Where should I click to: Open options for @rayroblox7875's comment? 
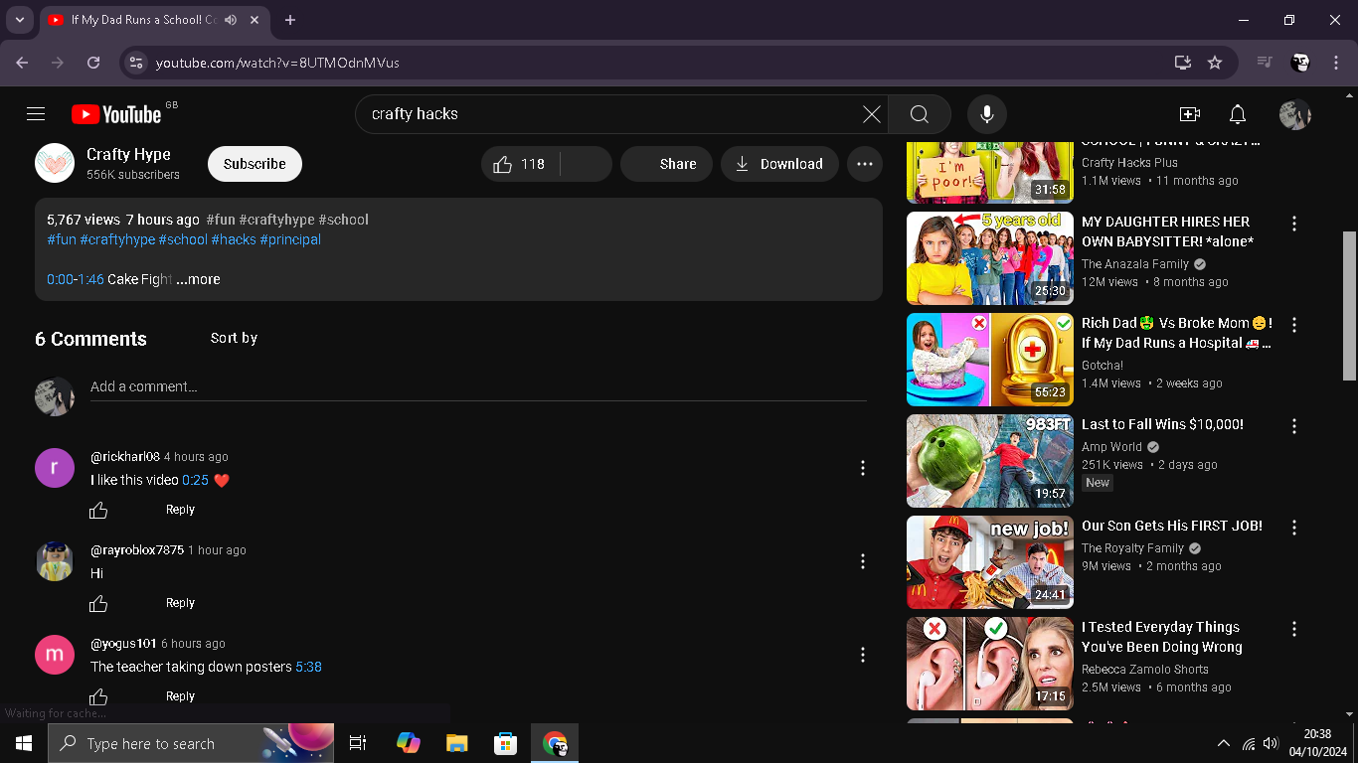click(863, 561)
